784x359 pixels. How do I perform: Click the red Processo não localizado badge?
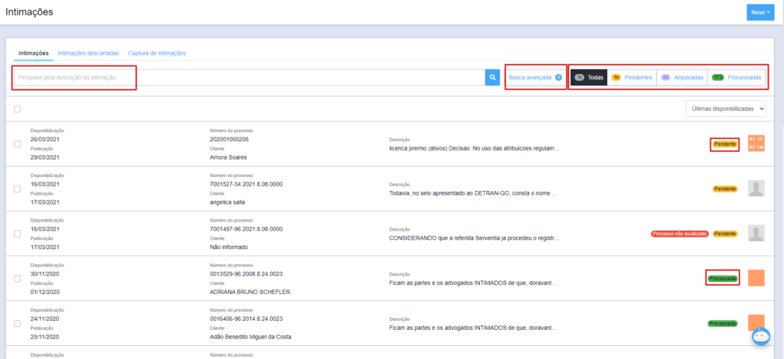tap(678, 234)
